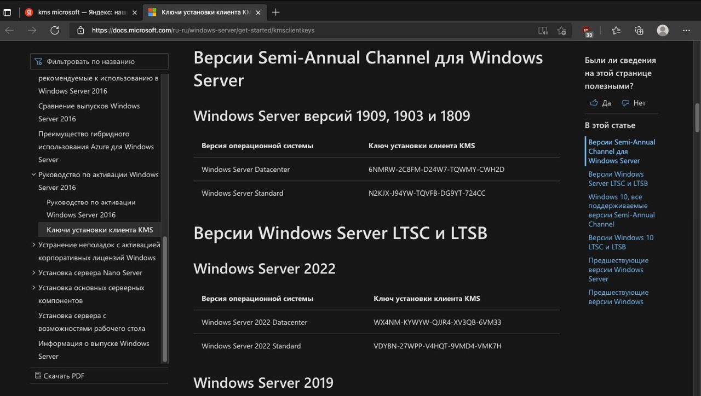The image size is (701, 396).
Task: Open the browser settings ellipsis menu
Action: (686, 31)
